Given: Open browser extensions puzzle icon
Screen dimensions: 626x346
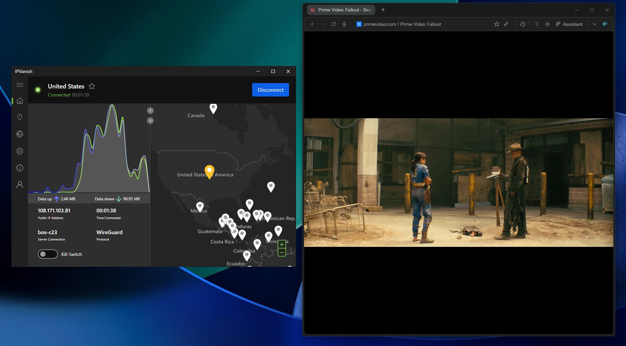Looking at the screenshot, I should tap(523, 24).
